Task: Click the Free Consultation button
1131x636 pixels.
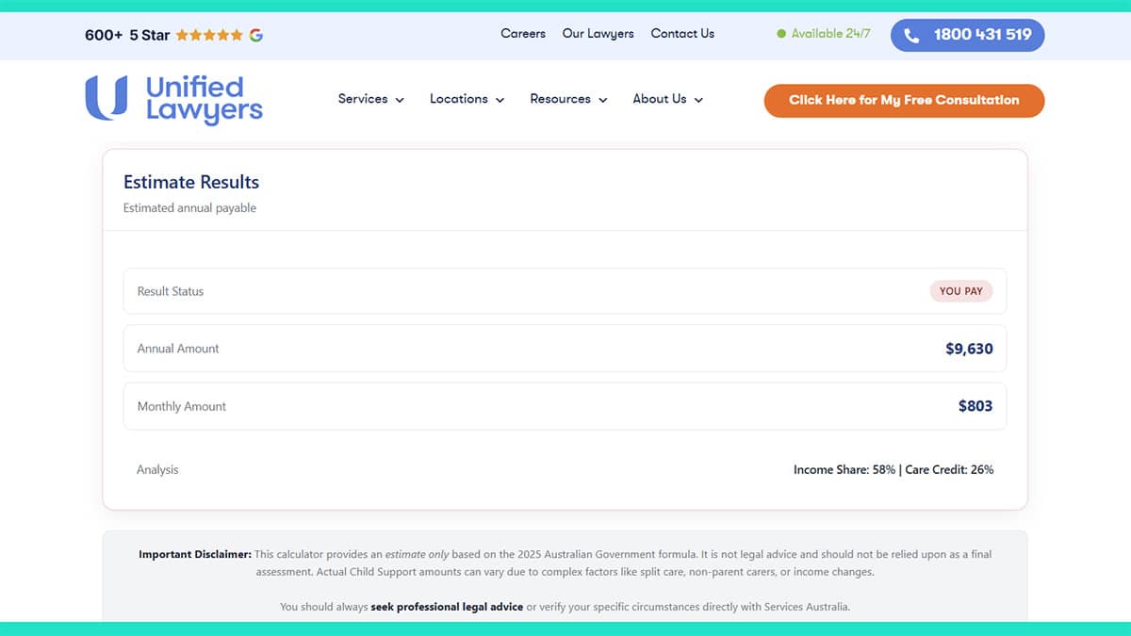Action: tap(903, 100)
